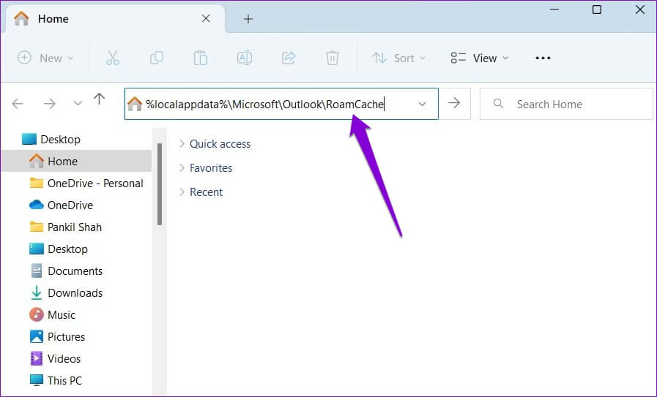
Task: Click the Go arrow beside address bar
Action: [454, 103]
